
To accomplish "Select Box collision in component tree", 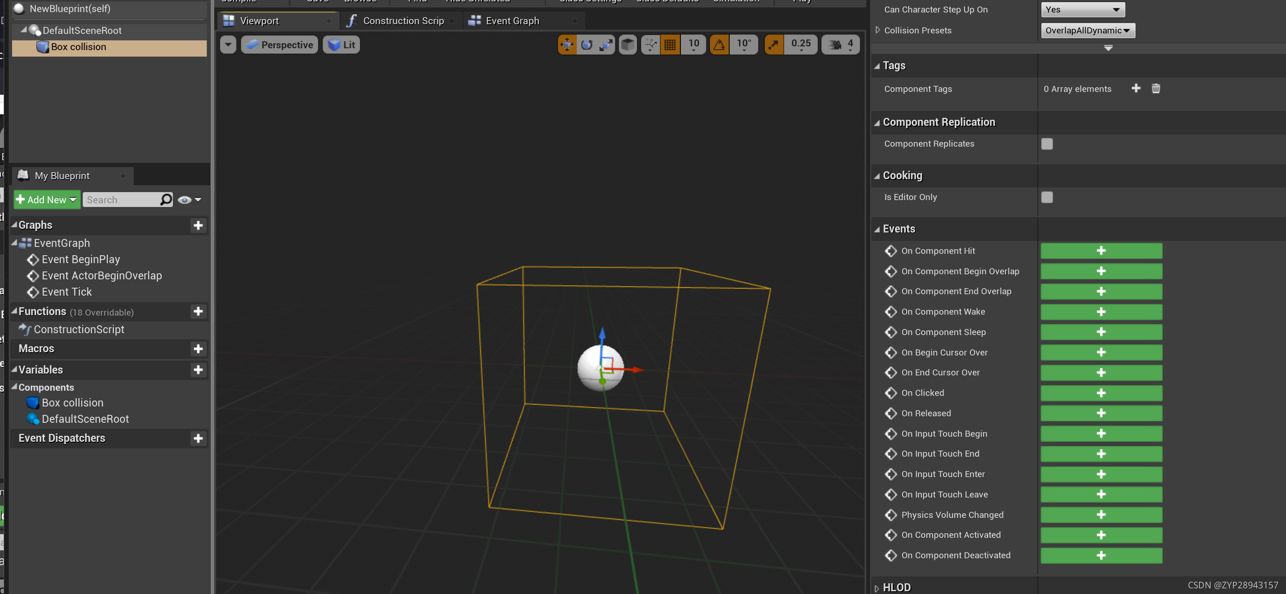I will pos(109,47).
